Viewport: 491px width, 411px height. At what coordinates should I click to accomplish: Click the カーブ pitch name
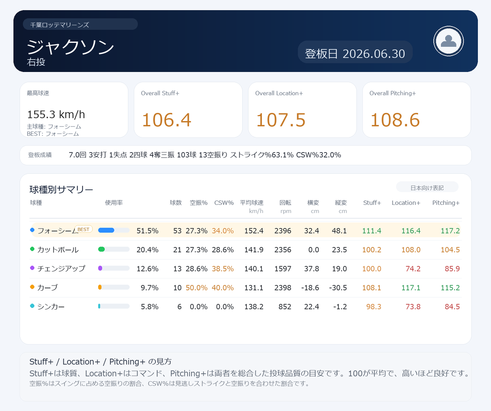[47, 287]
